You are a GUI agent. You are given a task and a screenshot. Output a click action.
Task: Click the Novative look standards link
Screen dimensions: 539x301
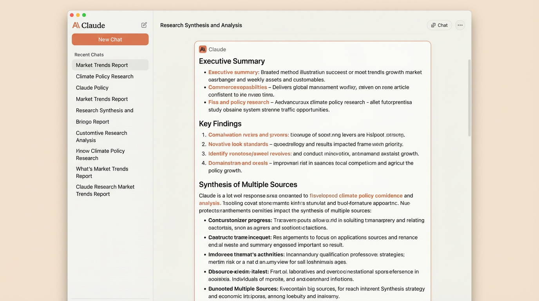coord(238,144)
